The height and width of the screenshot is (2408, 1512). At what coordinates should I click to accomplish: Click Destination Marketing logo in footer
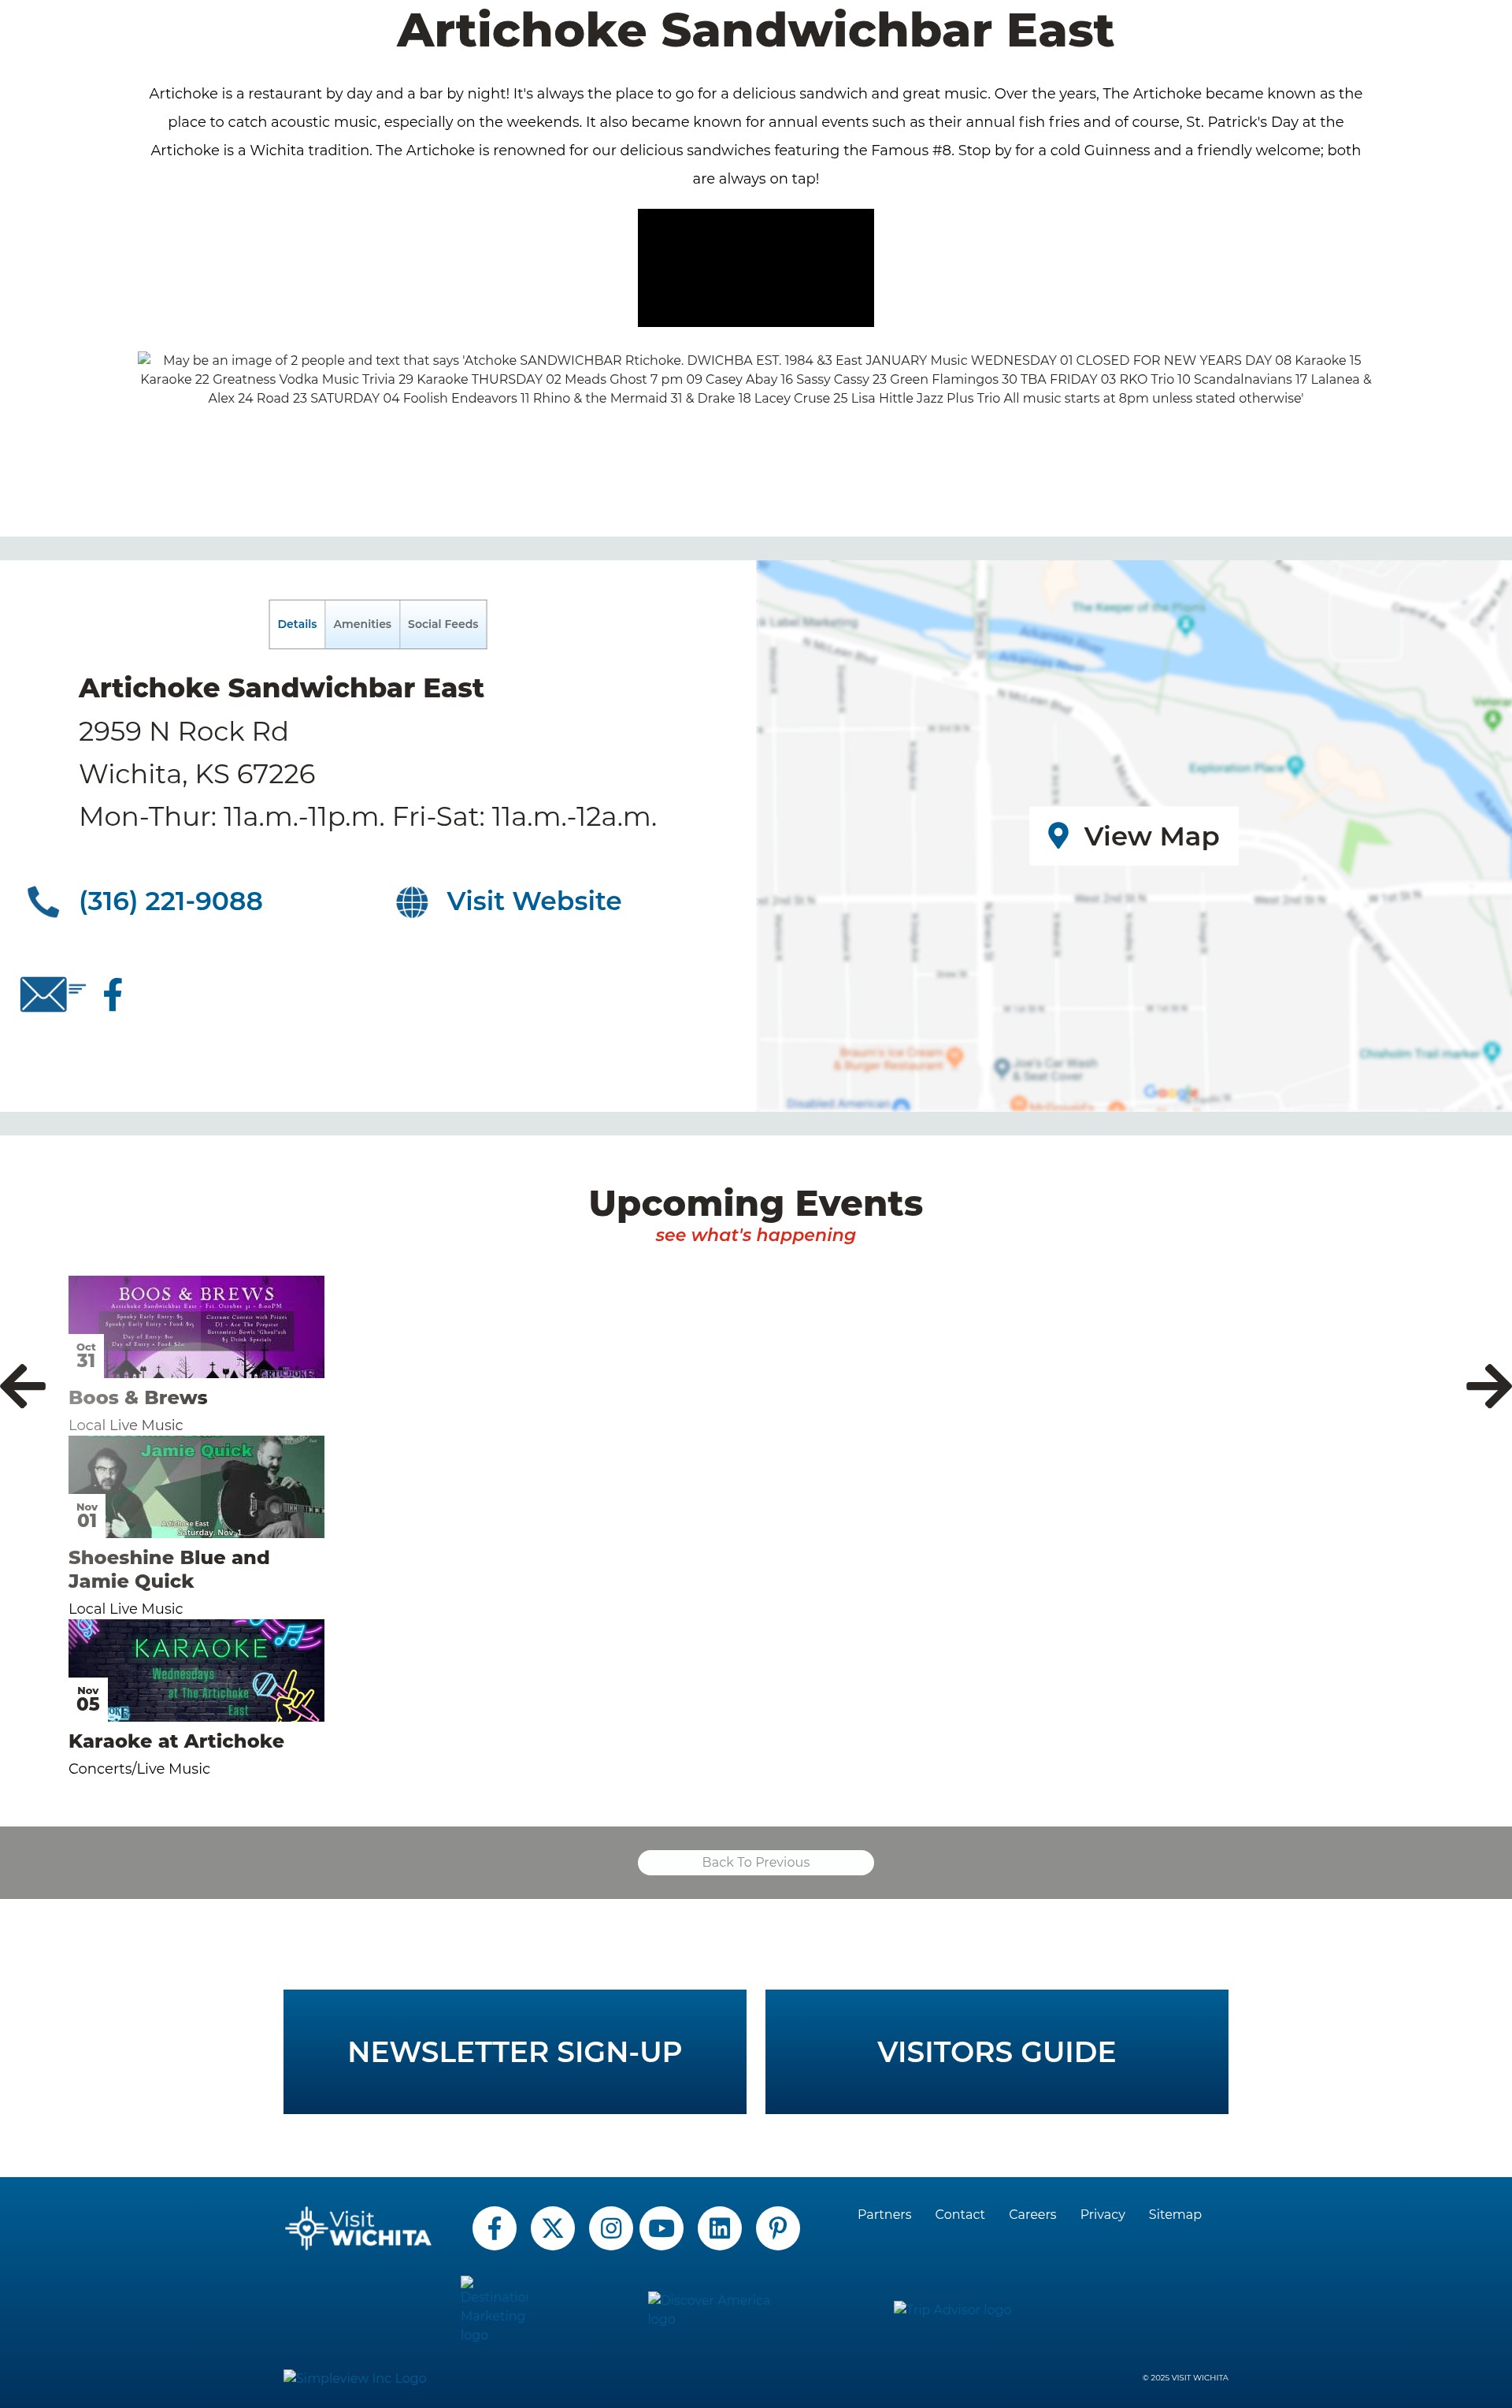pyautogui.click(x=494, y=2309)
